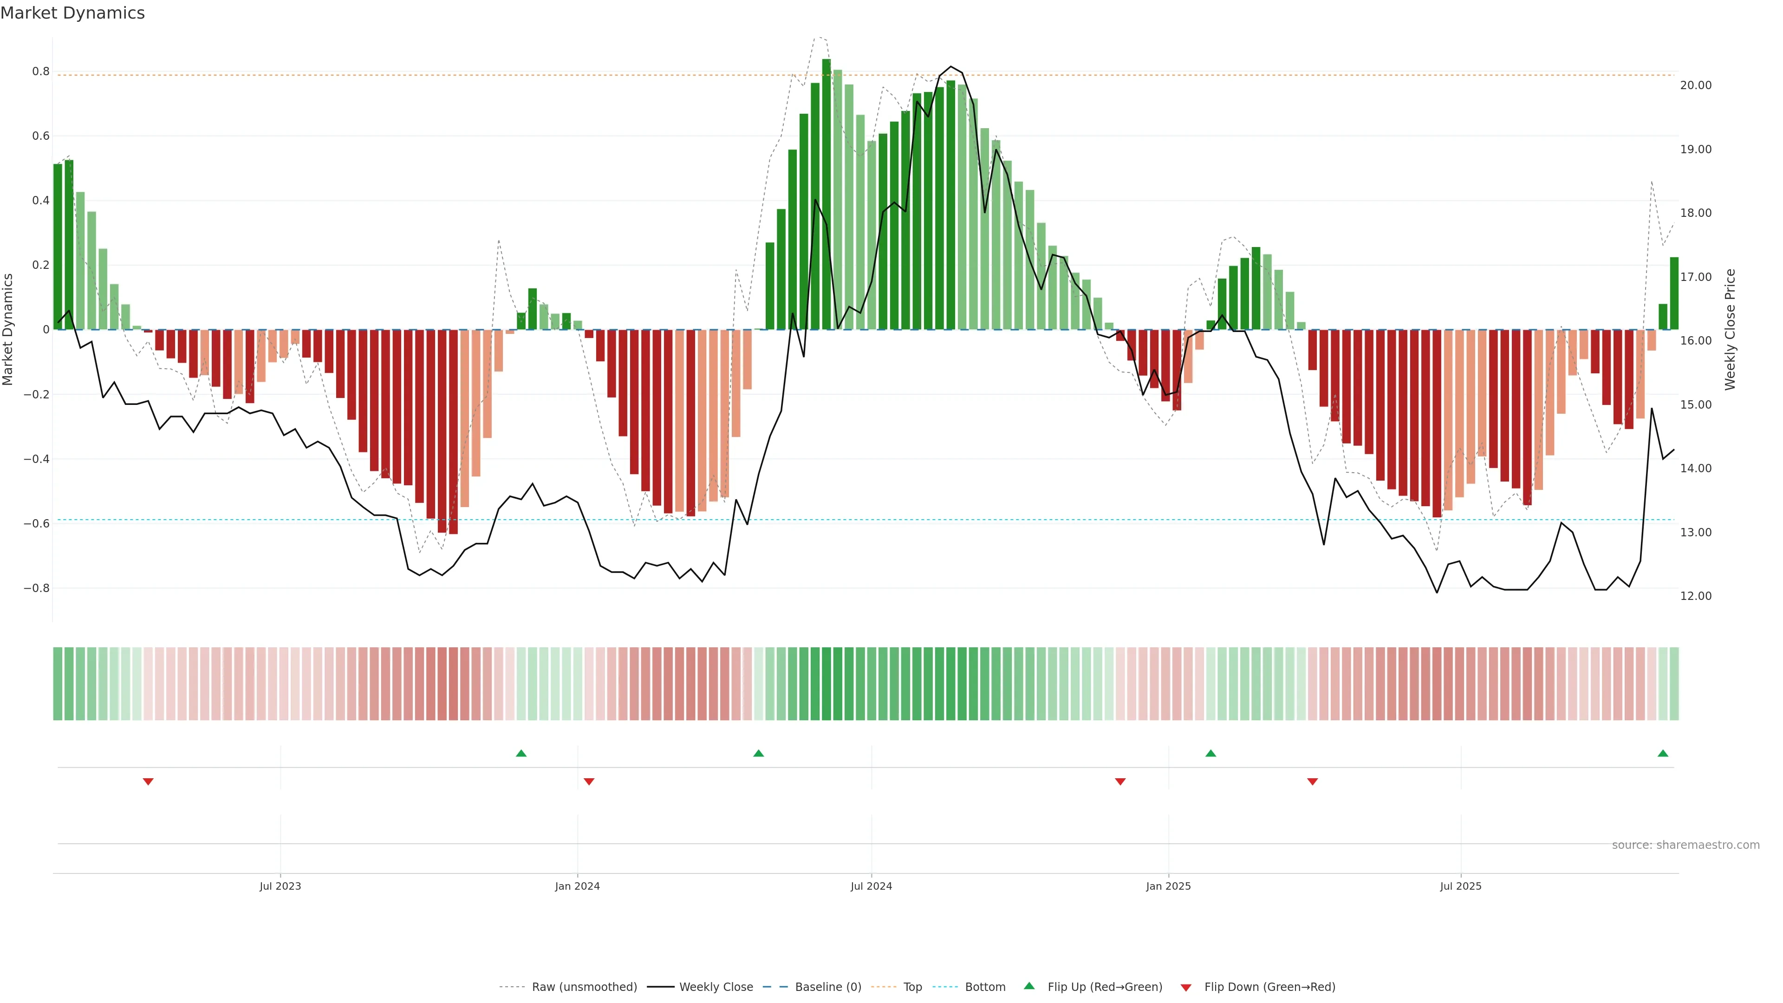This screenshot has height=1003, width=1783.
Task: Click the red flip-down marker just before Jan 2025
Action: pyautogui.click(x=1120, y=782)
